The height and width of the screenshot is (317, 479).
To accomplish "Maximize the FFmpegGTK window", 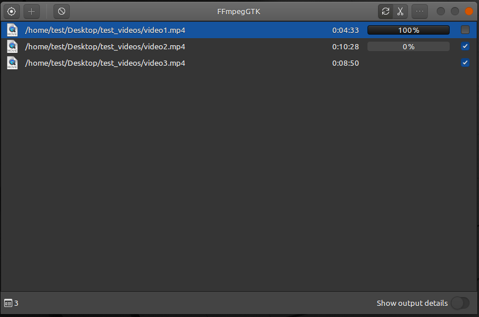I will coord(455,11).
